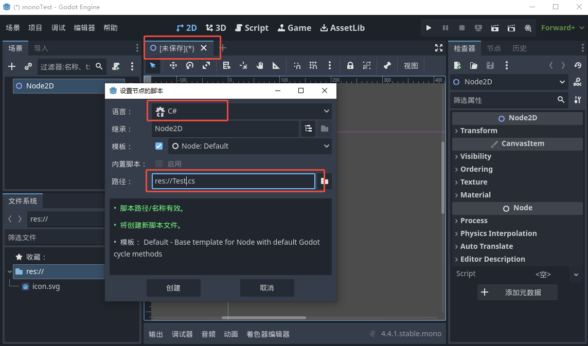The image size is (588, 346).
Task: Choose the Scale mode tool
Action: 206,66
